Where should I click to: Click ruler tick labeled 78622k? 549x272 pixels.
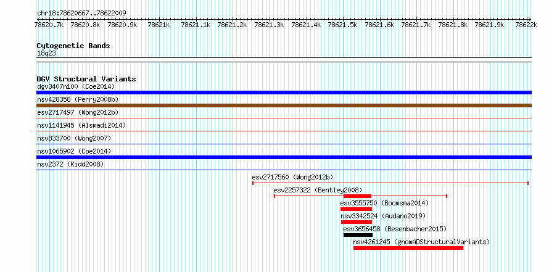coord(526,25)
